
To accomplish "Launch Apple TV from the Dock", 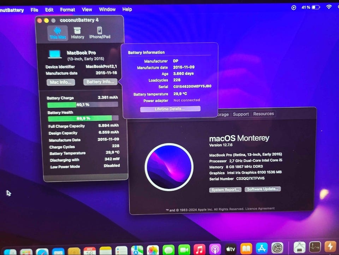I will [x=231, y=249].
